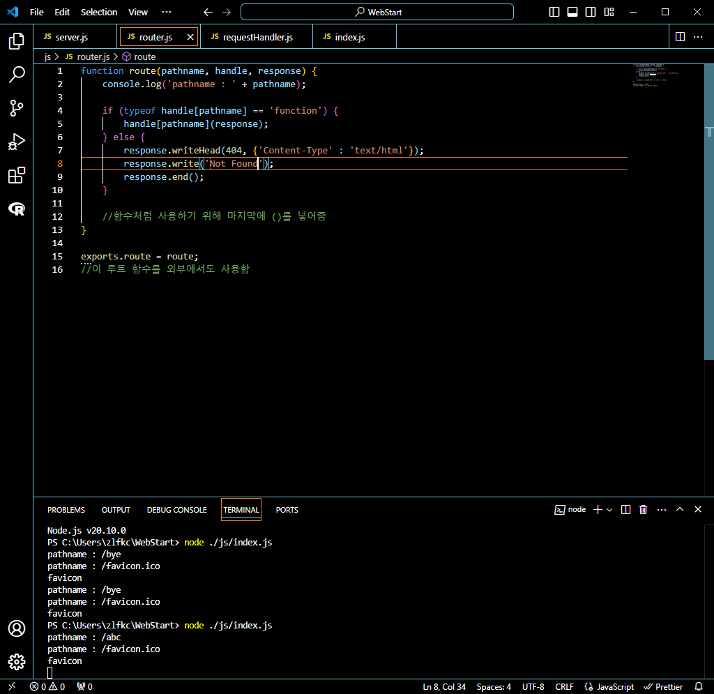
Task: Open the js breadcrumb folder
Action: pos(47,57)
